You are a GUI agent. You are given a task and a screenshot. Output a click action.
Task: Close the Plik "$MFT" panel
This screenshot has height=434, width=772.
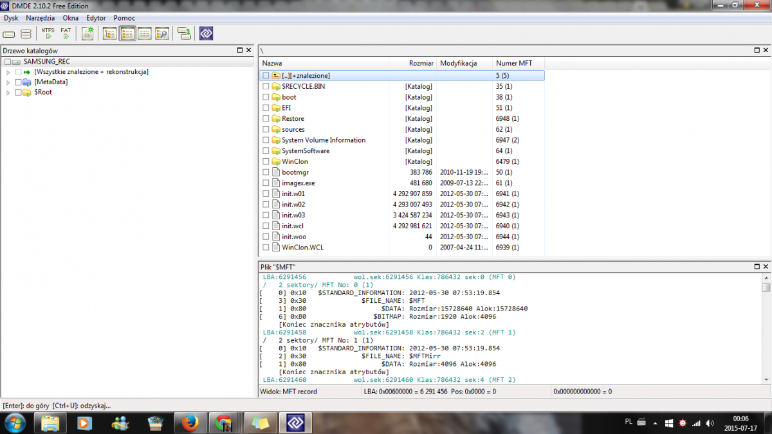pyautogui.click(x=766, y=266)
